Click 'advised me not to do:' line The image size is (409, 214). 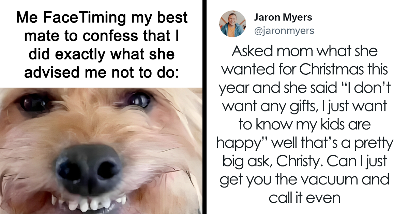pyautogui.click(x=102, y=72)
